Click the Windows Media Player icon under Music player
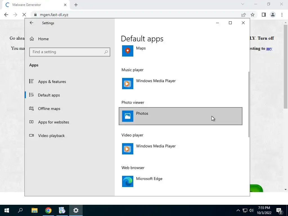The width and height of the screenshot is (288, 216). click(128, 84)
